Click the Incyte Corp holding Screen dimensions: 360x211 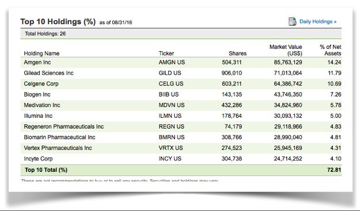click(38, 159)
